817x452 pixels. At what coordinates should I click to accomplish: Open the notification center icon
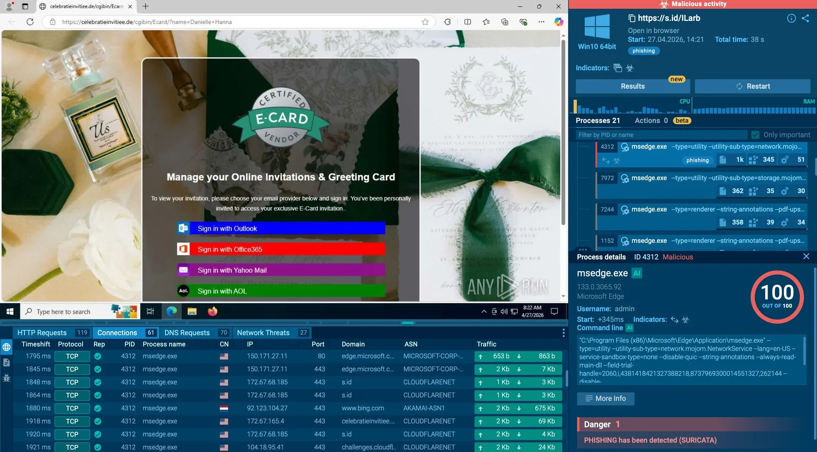click(555, 311)
